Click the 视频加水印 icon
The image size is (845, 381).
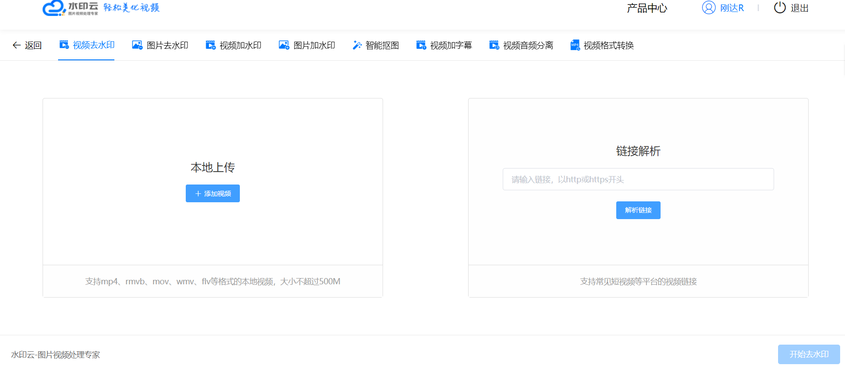[211, 45]
